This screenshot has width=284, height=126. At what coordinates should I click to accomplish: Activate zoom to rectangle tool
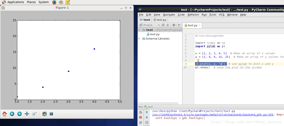coord(34,114)
